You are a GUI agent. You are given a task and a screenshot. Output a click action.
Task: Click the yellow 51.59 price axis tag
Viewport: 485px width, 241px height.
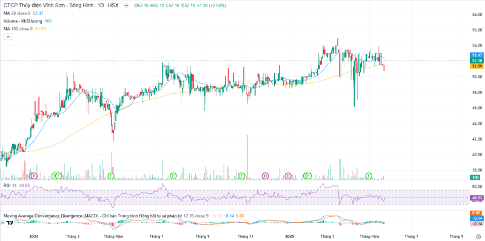(x=476, y=66)
